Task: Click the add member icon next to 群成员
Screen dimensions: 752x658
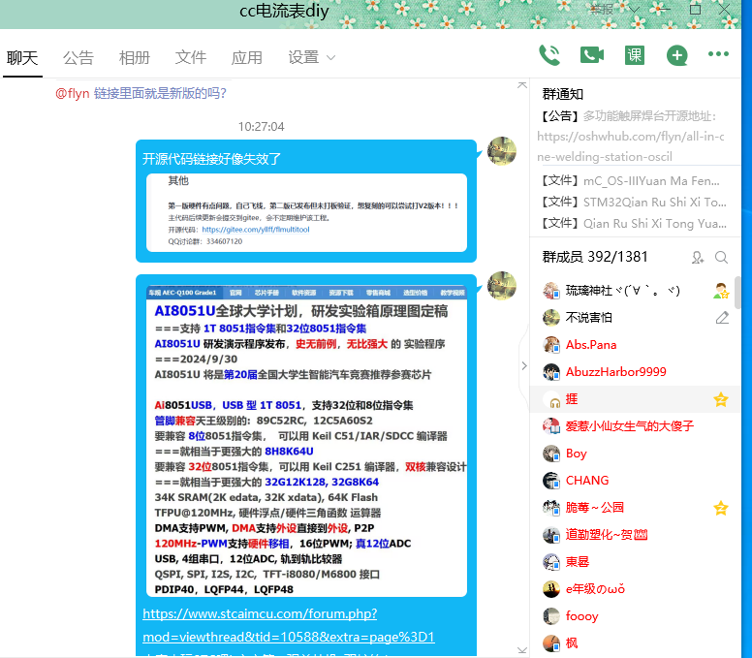Action: 698,258
